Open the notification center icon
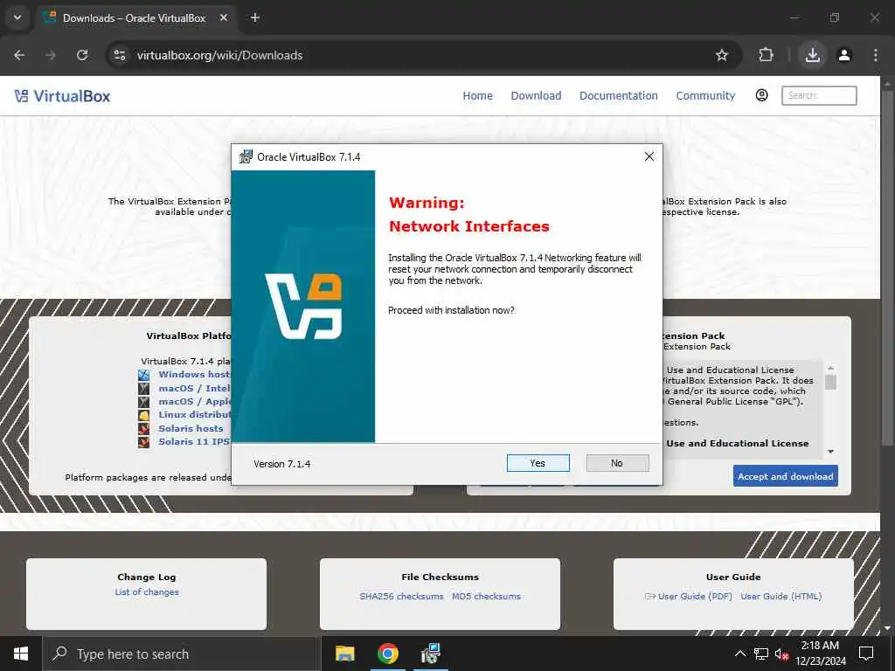 [x=866, y=654]
